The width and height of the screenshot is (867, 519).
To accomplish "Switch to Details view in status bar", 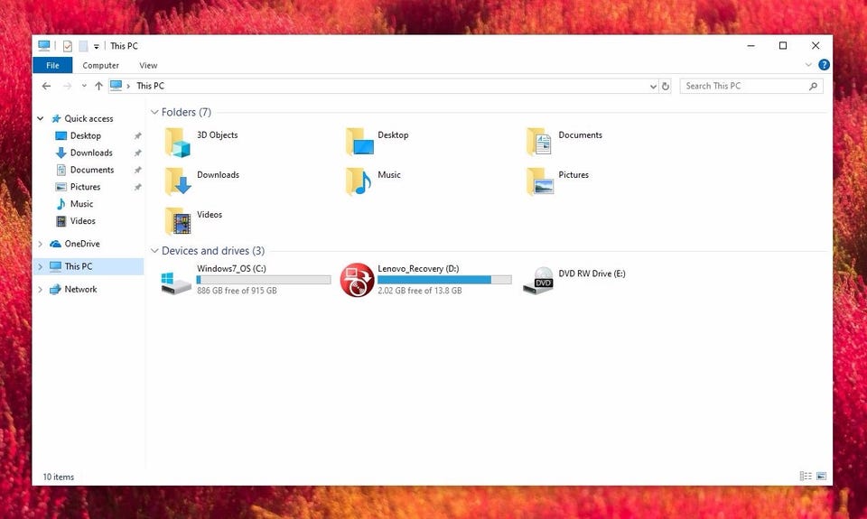I will click(806, 476).
